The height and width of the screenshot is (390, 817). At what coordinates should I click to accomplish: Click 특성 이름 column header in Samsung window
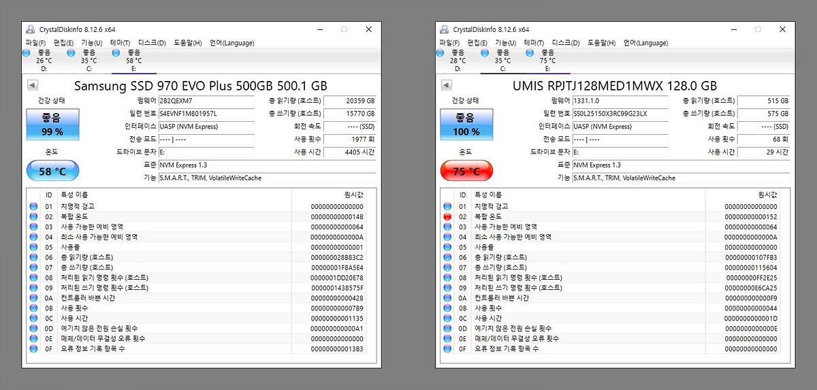(x=174, y=195)
